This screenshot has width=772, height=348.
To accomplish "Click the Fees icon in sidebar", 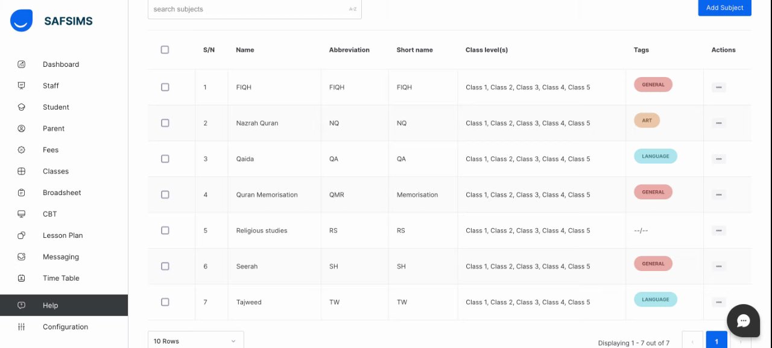I will [22, 150].
